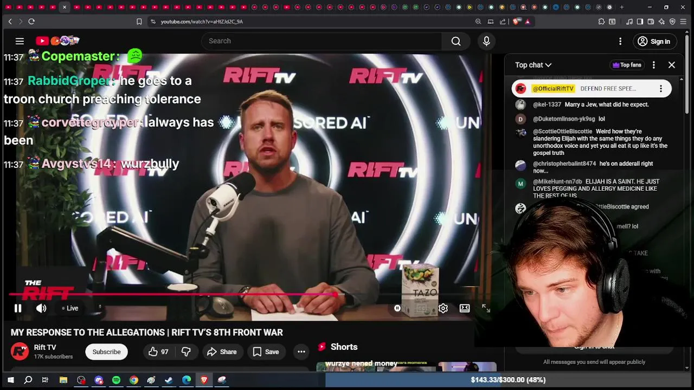Open the Brave VPN shield icon
Screen dimensions: 694x390
coord(672,22)
